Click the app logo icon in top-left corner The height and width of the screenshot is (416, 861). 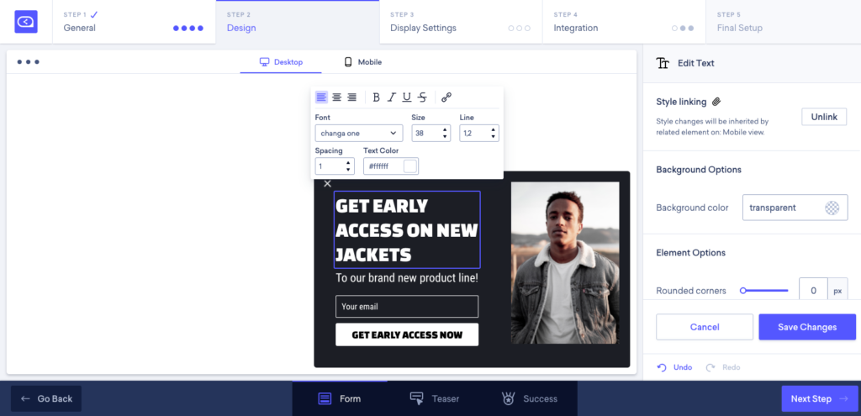coord(26,22)
